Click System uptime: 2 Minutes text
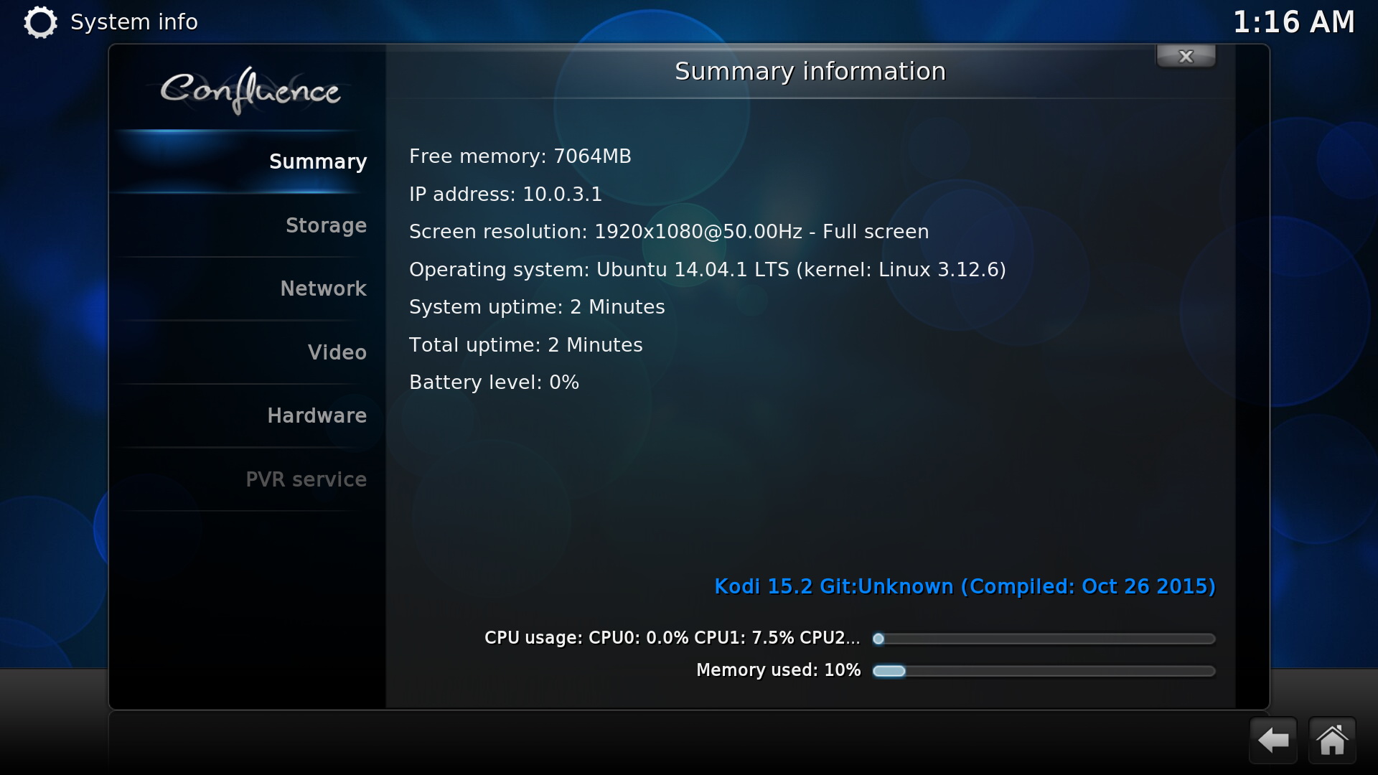This screenshot has height=775, width=1378. point(537,307)
